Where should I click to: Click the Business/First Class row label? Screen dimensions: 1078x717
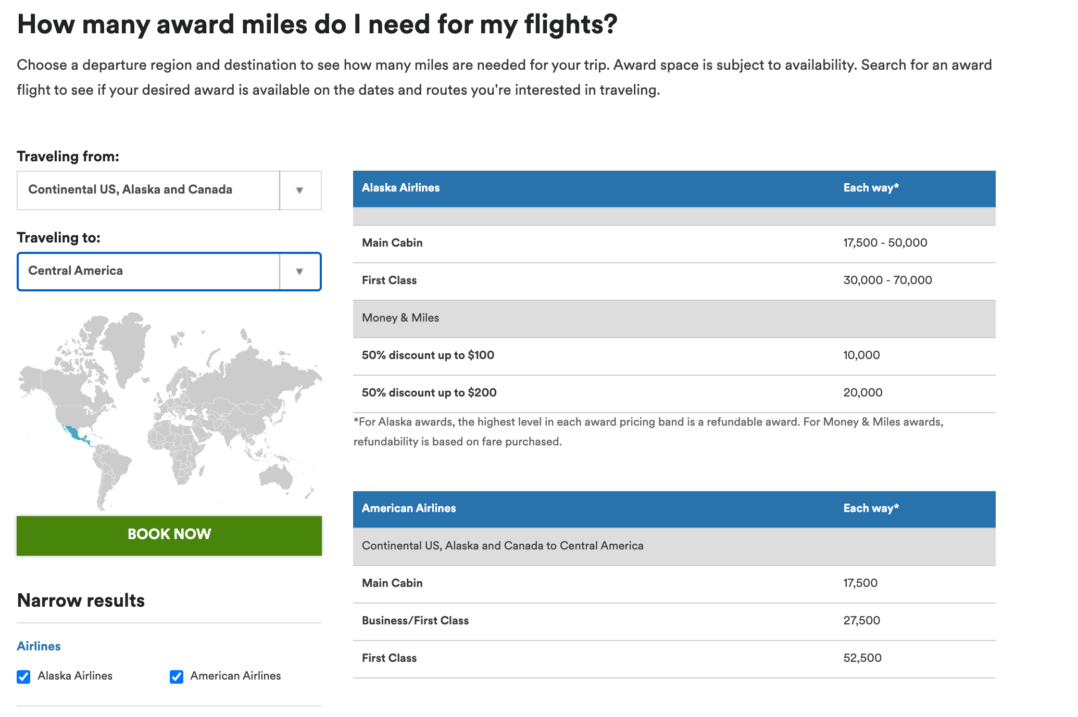click(415, 621)
